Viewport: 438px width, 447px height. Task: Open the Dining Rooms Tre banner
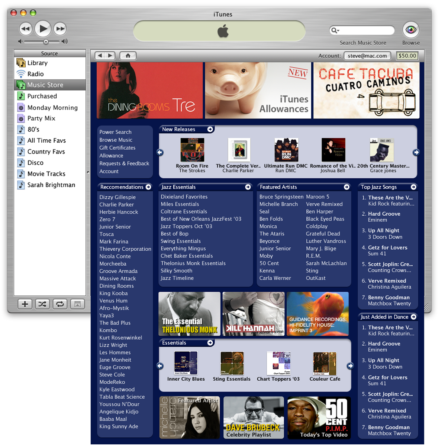pyautogui.click(x=149, y=90)
